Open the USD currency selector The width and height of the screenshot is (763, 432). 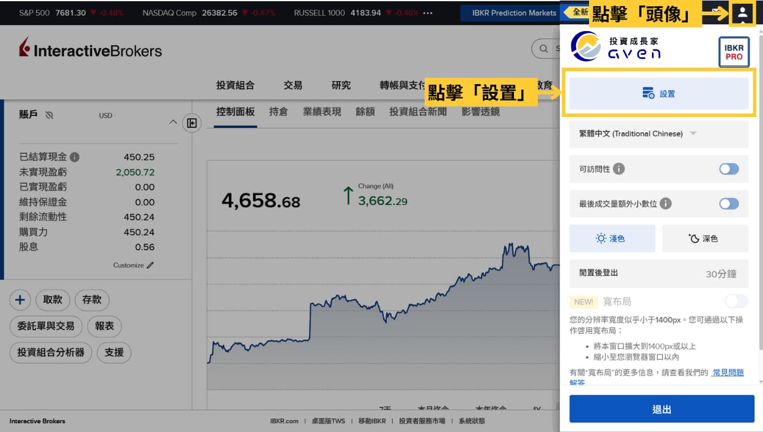[107, 115]
